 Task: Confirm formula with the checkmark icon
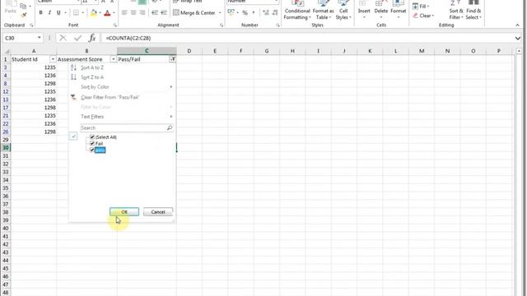[77, 38]
